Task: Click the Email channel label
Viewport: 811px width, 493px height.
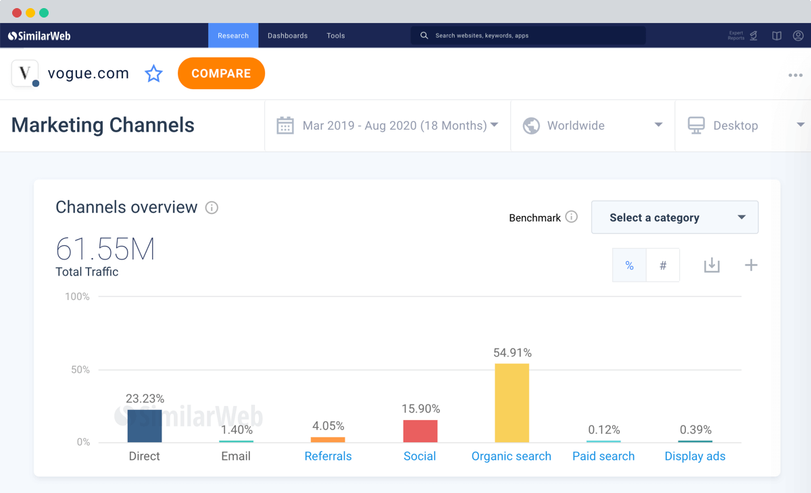Action: [236, 457]
